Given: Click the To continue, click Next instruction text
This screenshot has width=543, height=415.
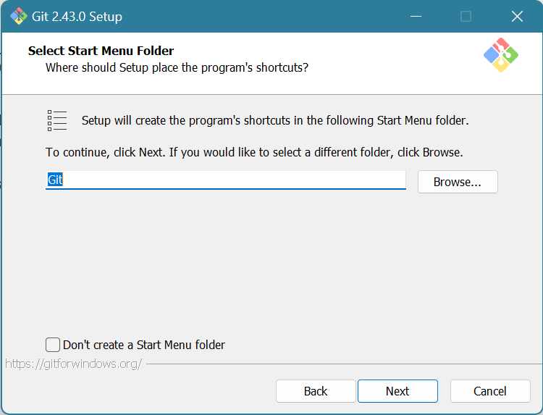Looking at the screenshot, I should tap(253, 153).
